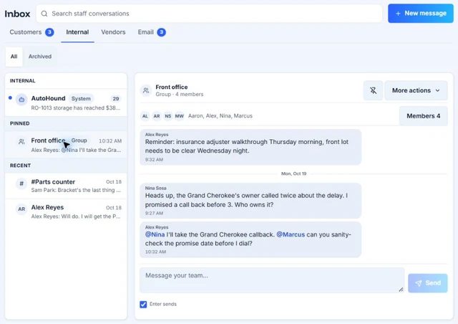Click the AutoHound unread count badge 29
This screenshot has height=324, width=458.
[x=116, y=99]
